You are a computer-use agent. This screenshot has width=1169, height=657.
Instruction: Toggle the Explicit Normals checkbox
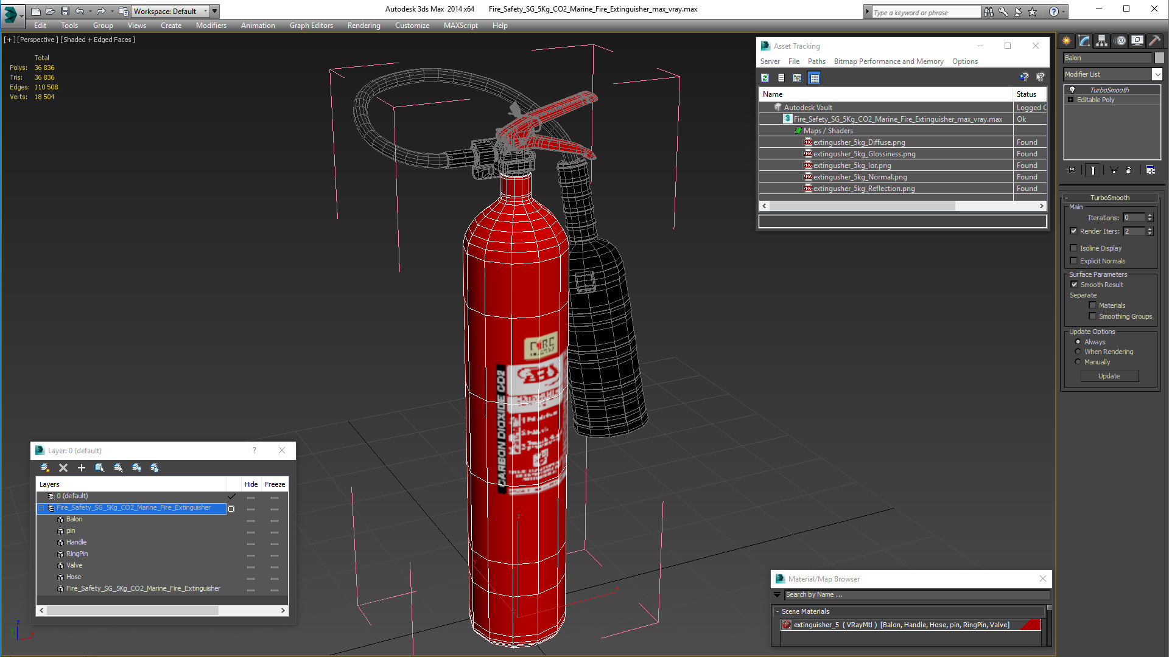1074,261
